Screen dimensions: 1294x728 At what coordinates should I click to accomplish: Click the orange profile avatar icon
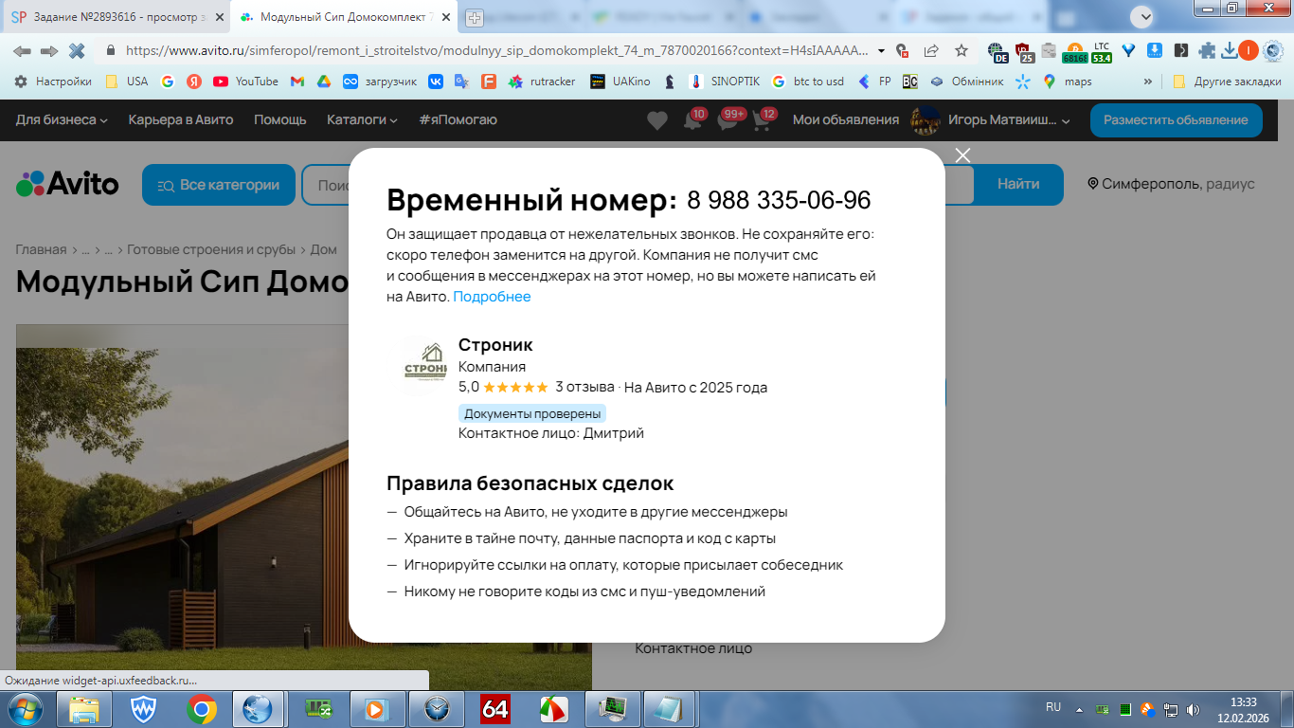[x=1249, y=51]
